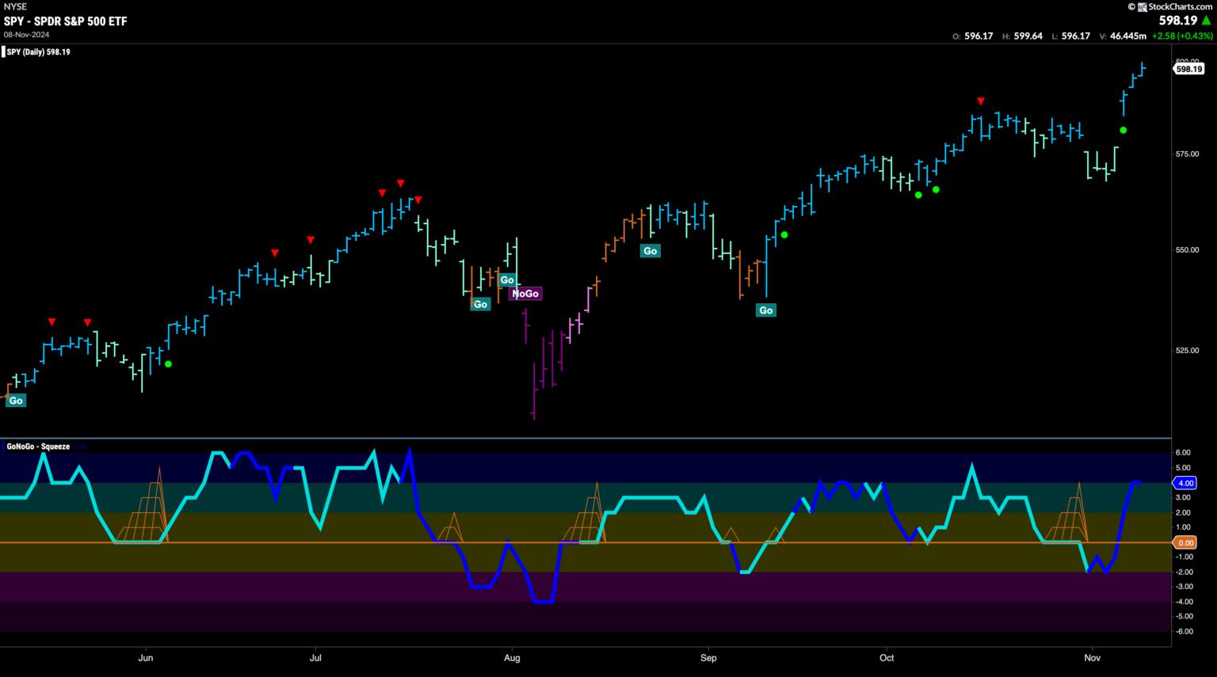Click the green dot marker in mid-September
This screenshot has height=677, width=1217.
point(784,234)
